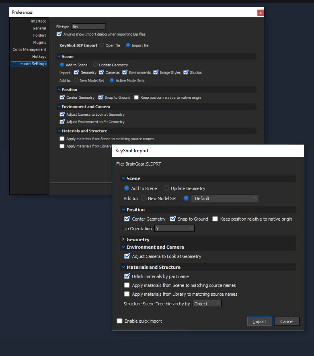The width and height of the screenshot is (314, 356).
Task: Toggle Center Geometry in KeyShot Import
Action: pyautogui.click(x=127, y=219)
